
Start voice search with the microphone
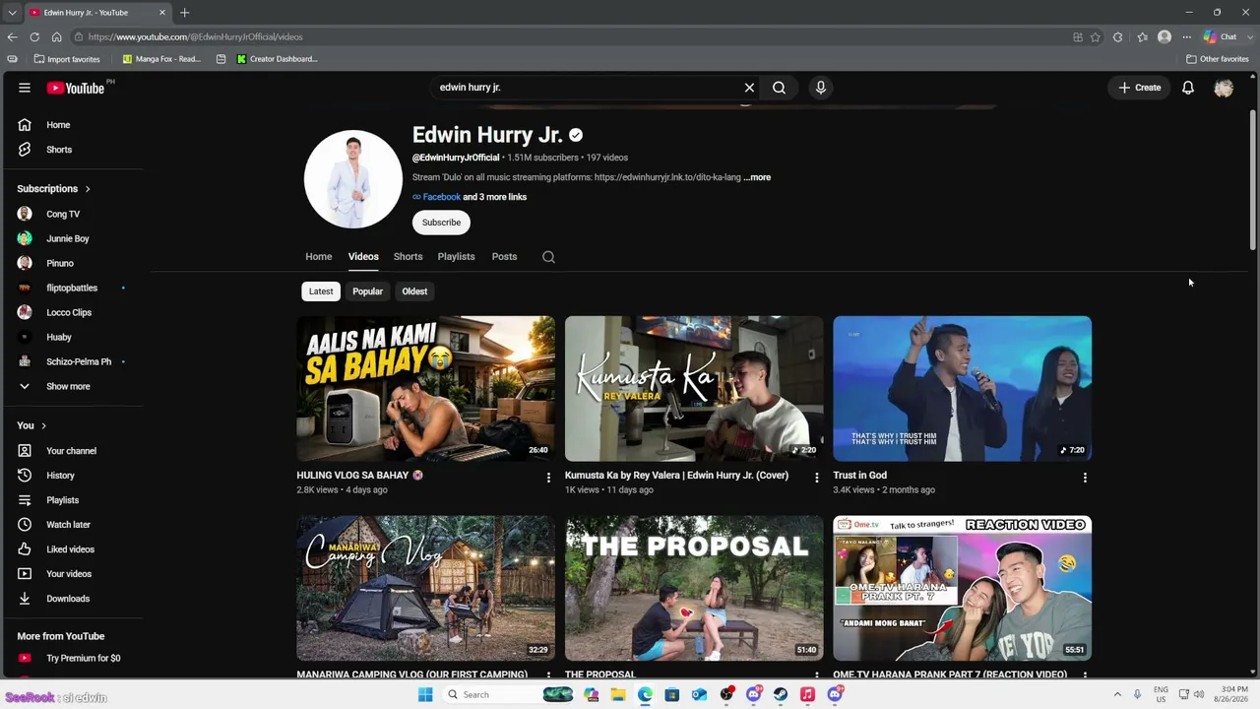(x=821, y=88)
